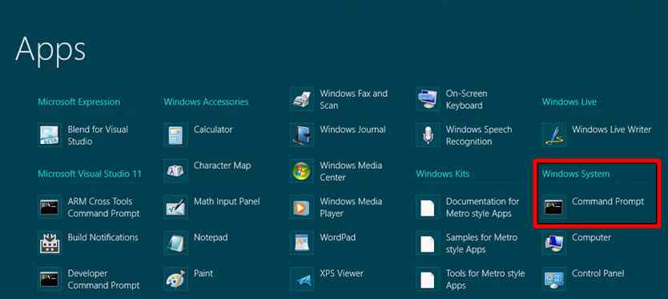Select the Windows Kits group heading

pos(443,174)
